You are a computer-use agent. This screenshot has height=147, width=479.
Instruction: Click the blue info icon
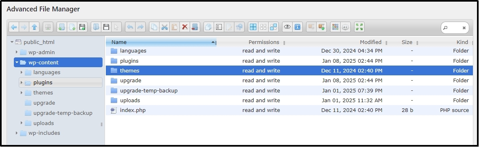297,27
